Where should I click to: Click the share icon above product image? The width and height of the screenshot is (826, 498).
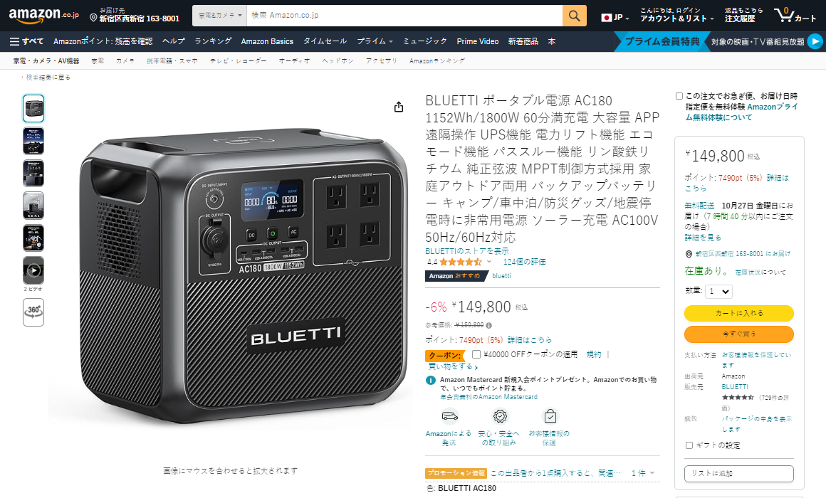[x=399, y=107]
